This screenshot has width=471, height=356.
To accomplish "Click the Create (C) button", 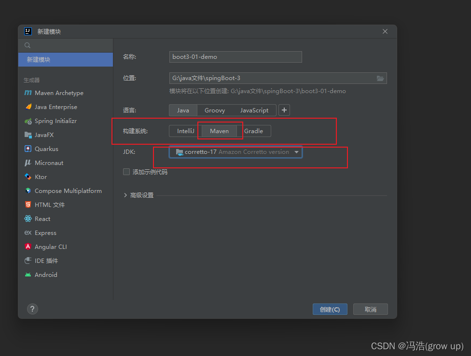I will (x=330, y=309).
